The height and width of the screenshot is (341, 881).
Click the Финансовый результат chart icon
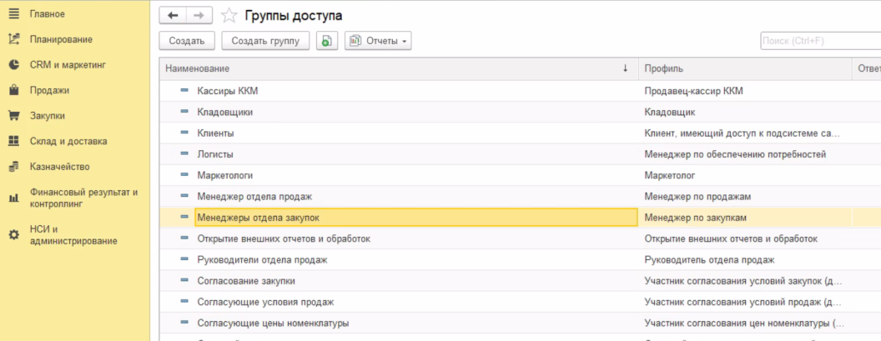(13, 198)
